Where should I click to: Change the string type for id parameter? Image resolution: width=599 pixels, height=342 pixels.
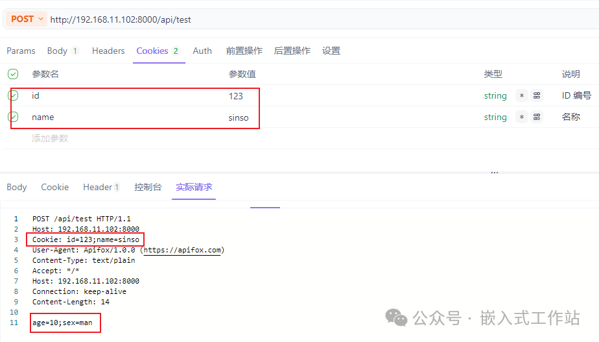click(x=495, y=96)
